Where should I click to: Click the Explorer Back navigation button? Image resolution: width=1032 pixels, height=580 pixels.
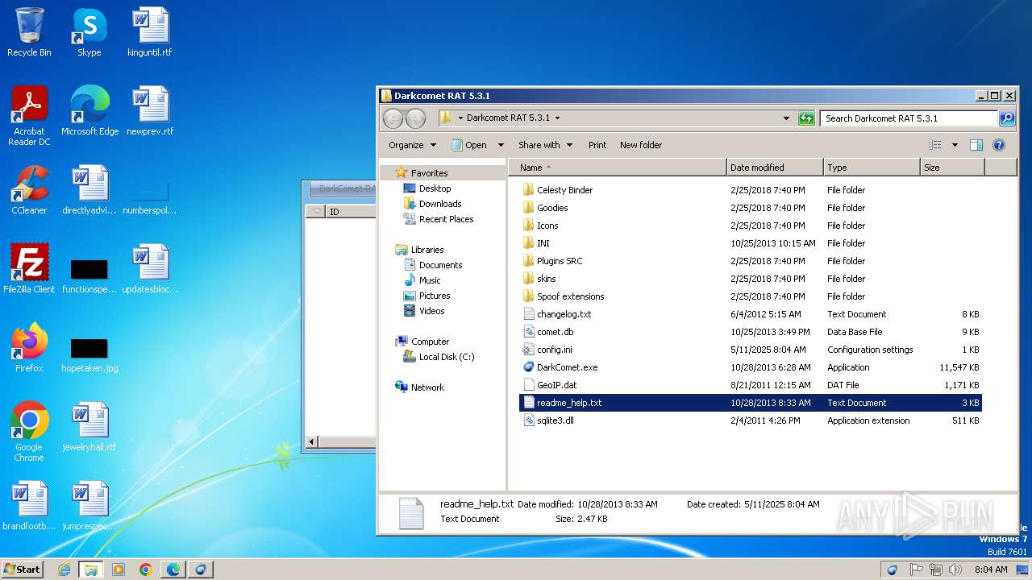[393, 118]
